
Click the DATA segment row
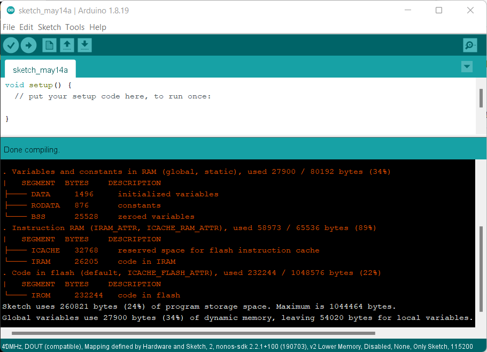click(x=111, y=194)
